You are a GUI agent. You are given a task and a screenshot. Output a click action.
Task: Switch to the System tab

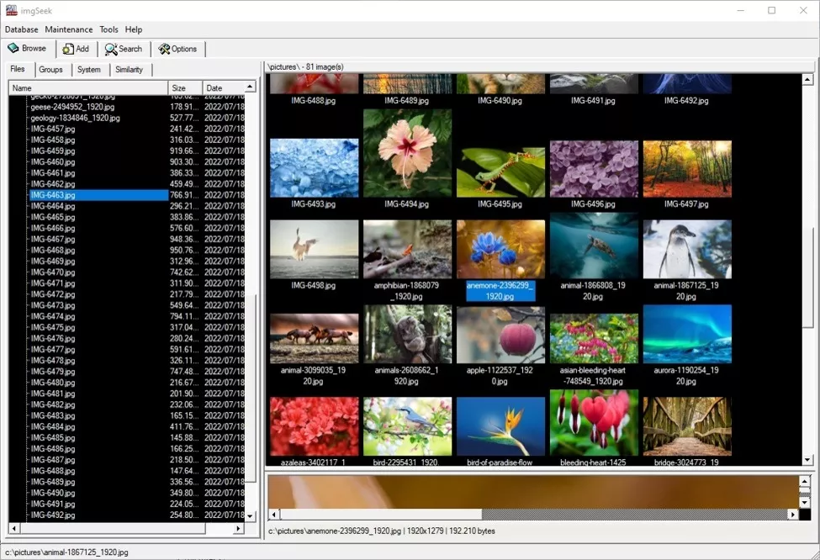[88, 70]
